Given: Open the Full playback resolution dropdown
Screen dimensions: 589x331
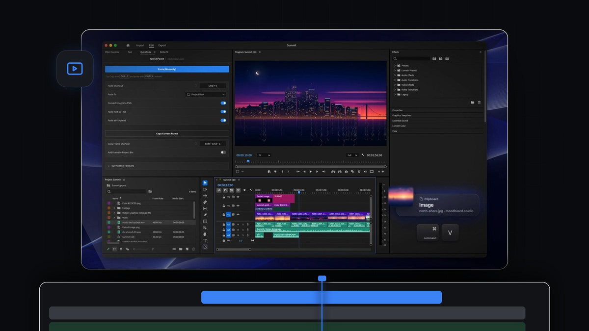Looking at the screenshot, I should 352,155.
